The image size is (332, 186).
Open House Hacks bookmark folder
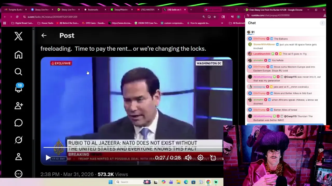pos(45,23)
